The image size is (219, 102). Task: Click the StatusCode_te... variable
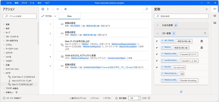point(170,73)
